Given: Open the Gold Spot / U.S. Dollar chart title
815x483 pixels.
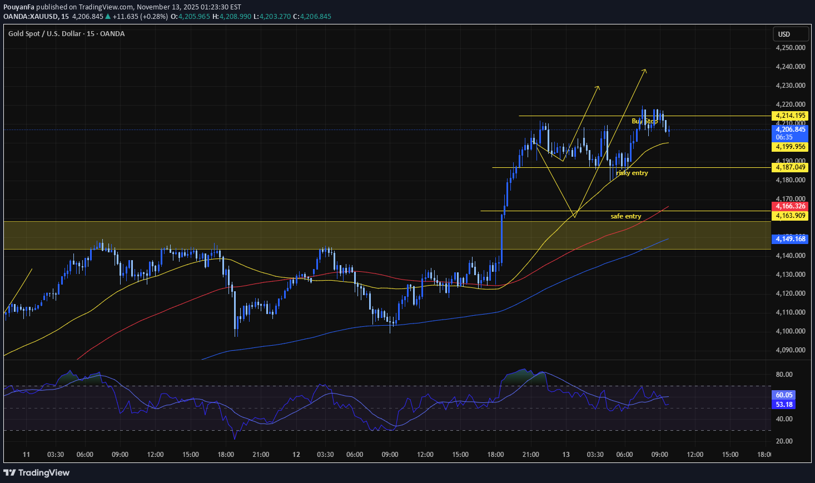Looking at the screenshot, I should 66,34.
